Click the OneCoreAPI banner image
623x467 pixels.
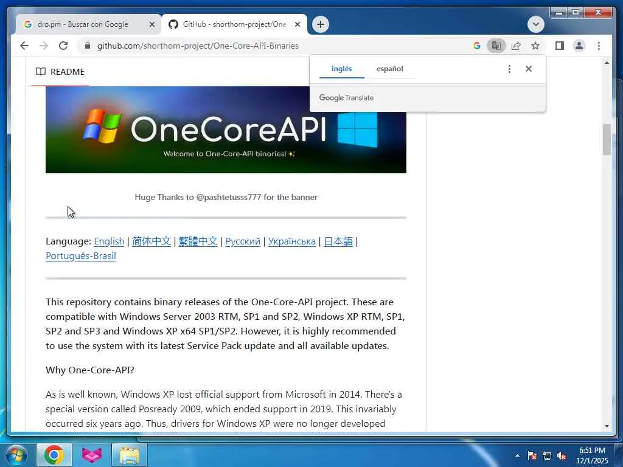[x=226, y=130]
